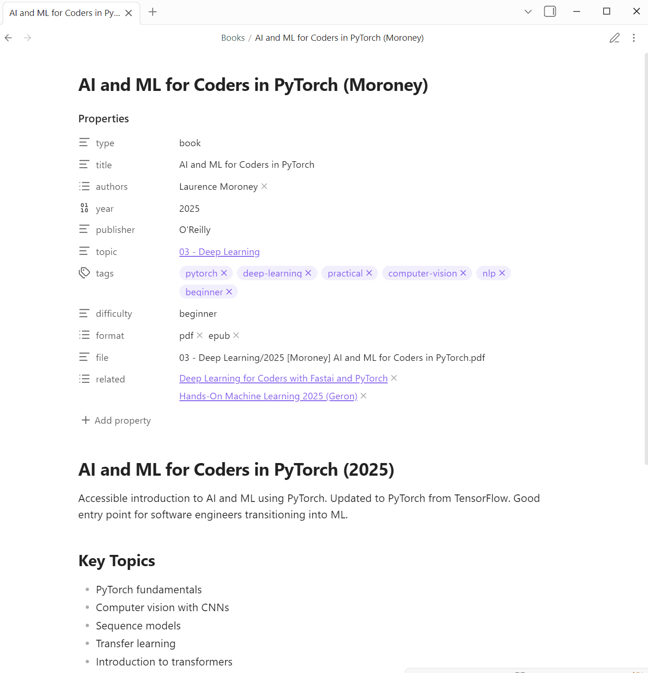Go to Books folder in breadcrumb
This screenshot has width=648, height=673.
233,38
